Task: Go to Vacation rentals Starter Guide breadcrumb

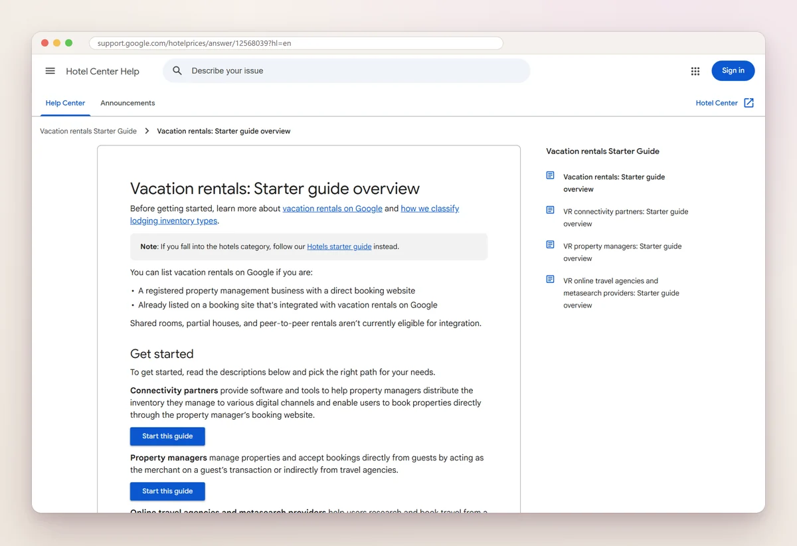Action: [88, 131]
